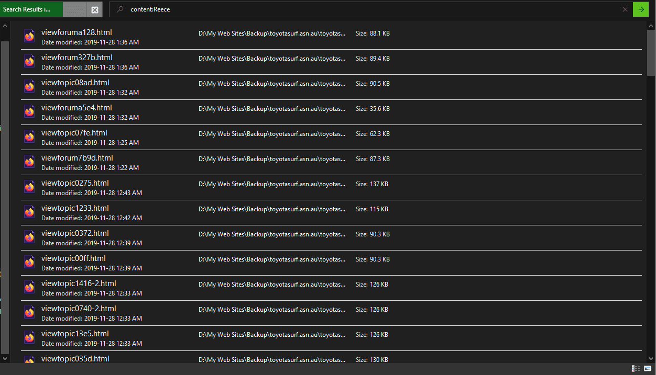Click the Firefox icon for viewtopic1416-2.html
Viewport: 656px width, 375px height.
29,287
